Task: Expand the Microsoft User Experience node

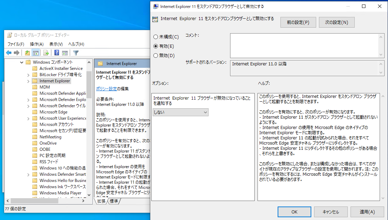Action: coord(28,118)
